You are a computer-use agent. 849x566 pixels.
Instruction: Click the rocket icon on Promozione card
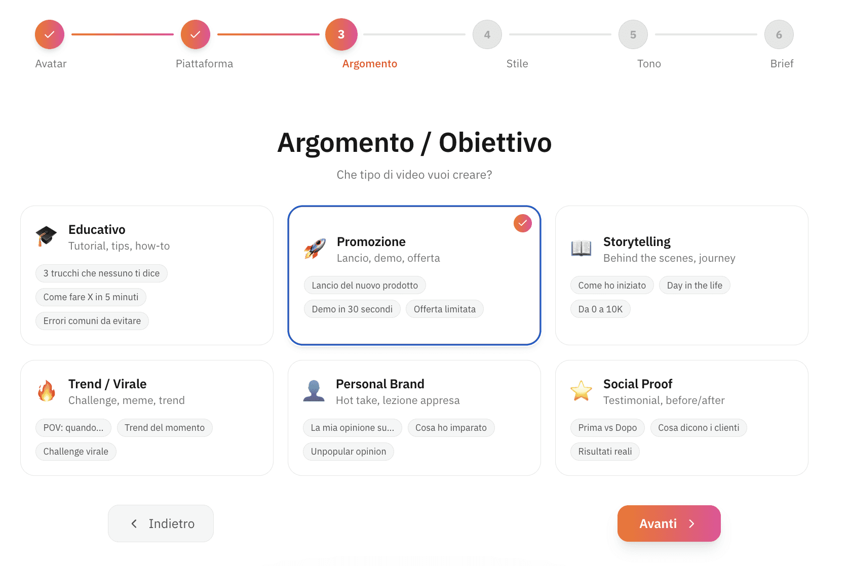click(314, 250)
